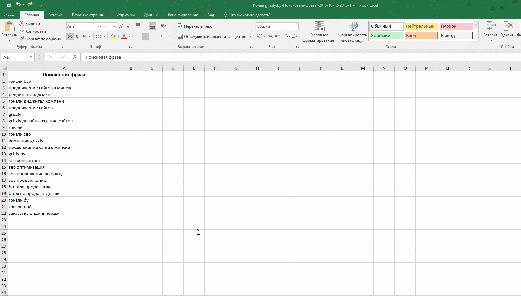
Task: Switch to the Вставка tab
Action: 55,15
